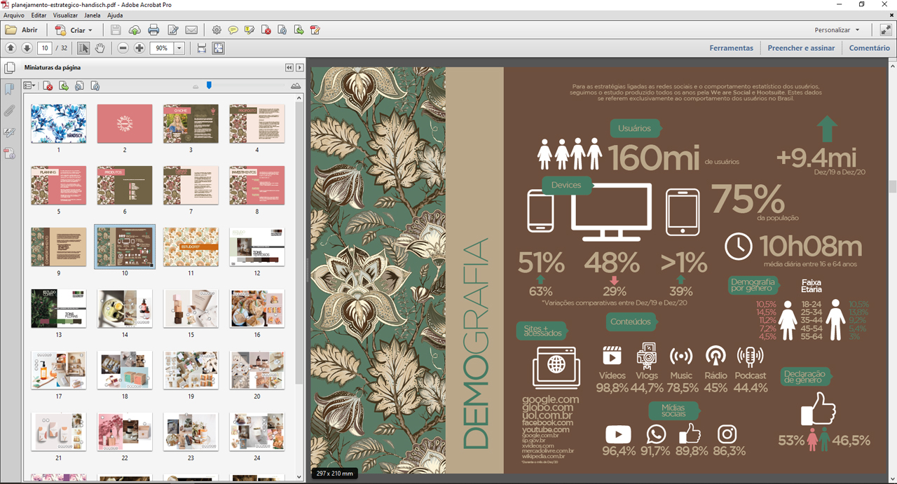The width and height of the screenshot is (897, 484).
Task: Click the print icon in the toolbar
Action: pyautogui.click(x=153, y=30)
